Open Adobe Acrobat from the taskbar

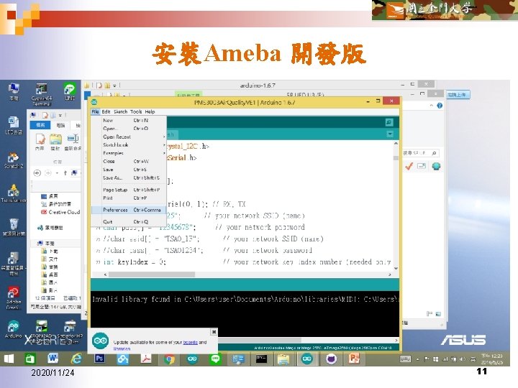pos(146,359)
